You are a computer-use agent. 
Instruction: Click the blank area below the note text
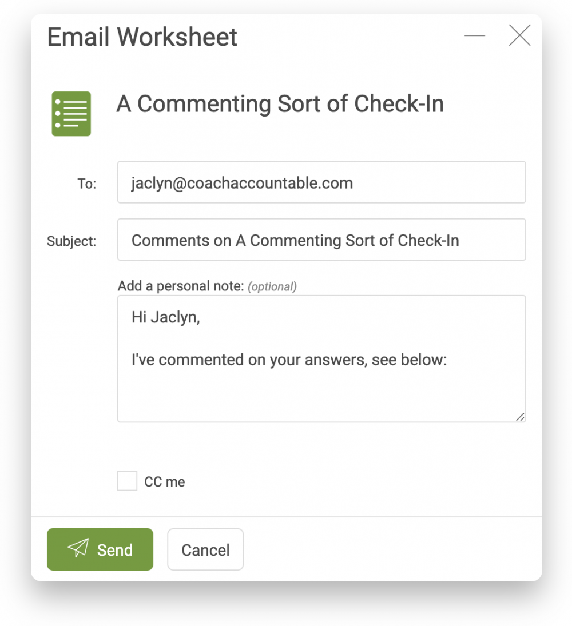point(321,395)
